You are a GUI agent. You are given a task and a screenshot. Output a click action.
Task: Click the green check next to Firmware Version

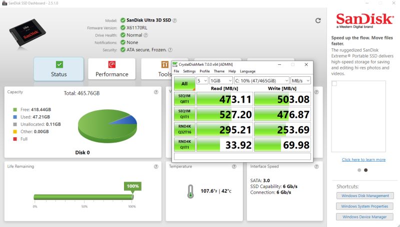(123, 28)
